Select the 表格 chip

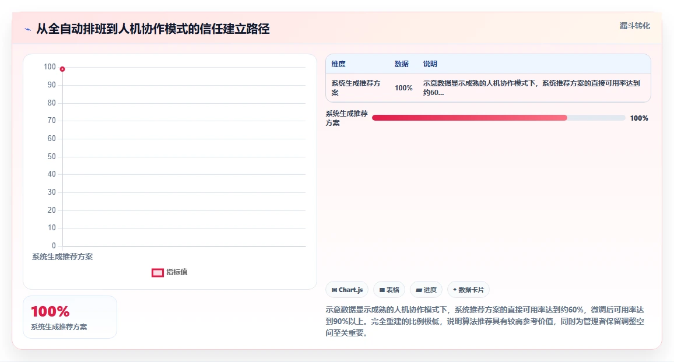click(389, 290)
